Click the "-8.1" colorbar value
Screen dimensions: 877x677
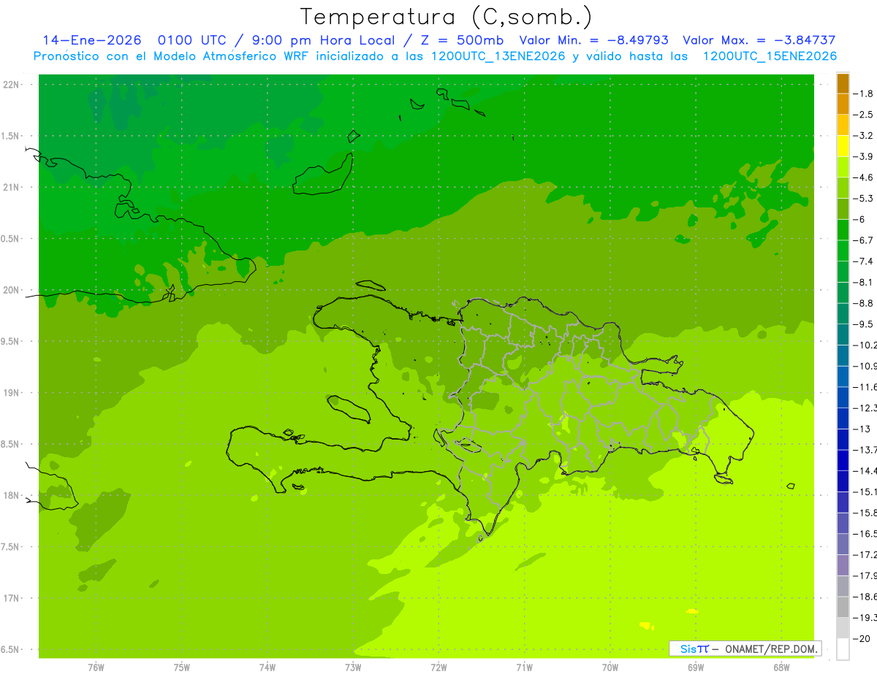pyautogui.click(x=864, y=282)
